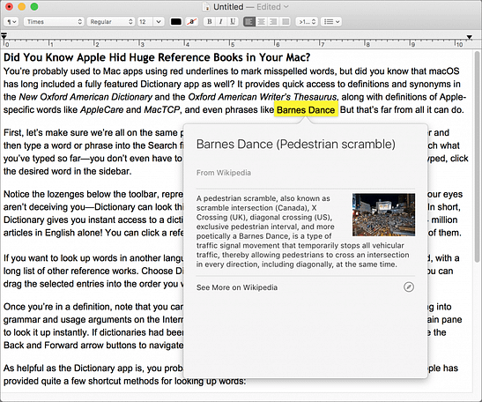Screen dimensions: 482x402
Task: Click See More on Wikipedia link
Action: (237, 287)
